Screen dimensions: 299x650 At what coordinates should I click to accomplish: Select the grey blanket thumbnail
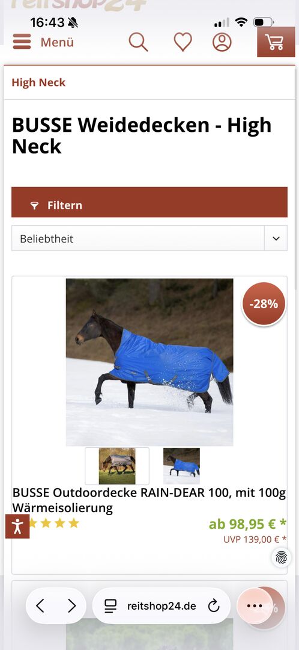117,466
